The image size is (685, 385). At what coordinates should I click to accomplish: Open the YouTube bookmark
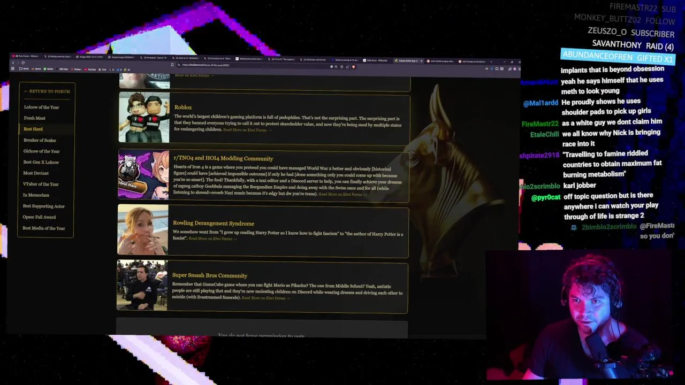89,70
